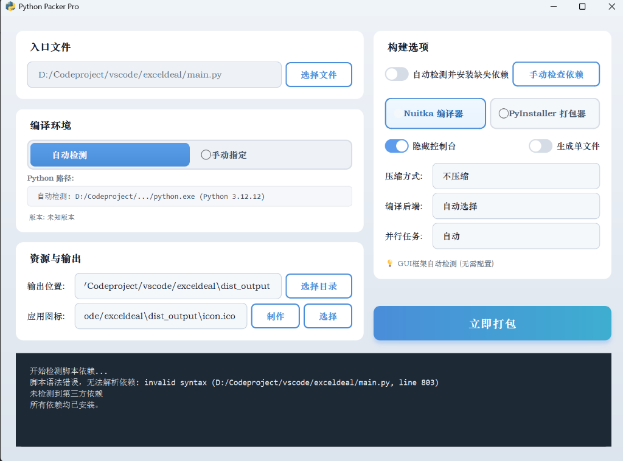This screenshot has height=461, width=623.
Task: Toggle auto-detect and install missing dependencies switch
Action: (397, 74)
